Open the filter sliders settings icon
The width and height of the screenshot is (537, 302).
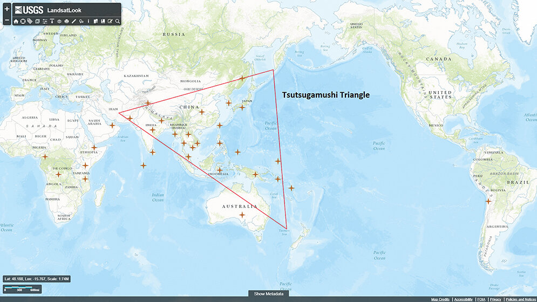tap(45, 21)
